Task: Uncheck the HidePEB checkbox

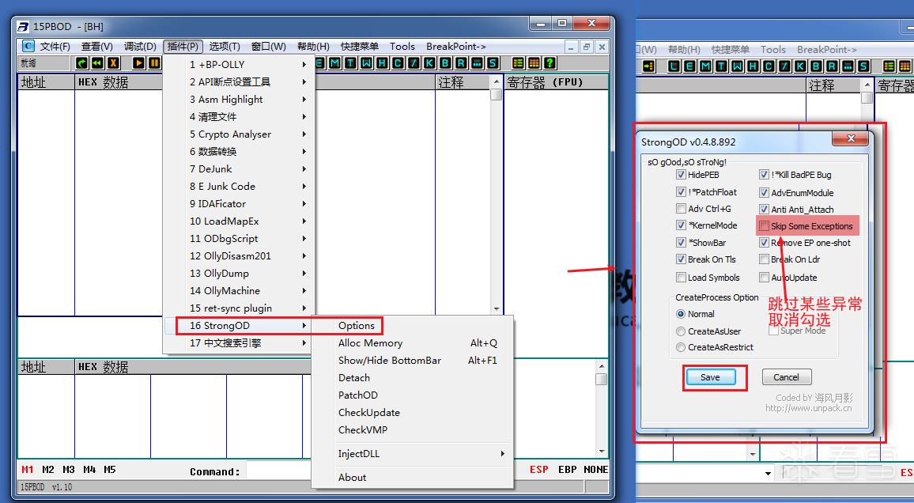Action: [x=681, y=174]
